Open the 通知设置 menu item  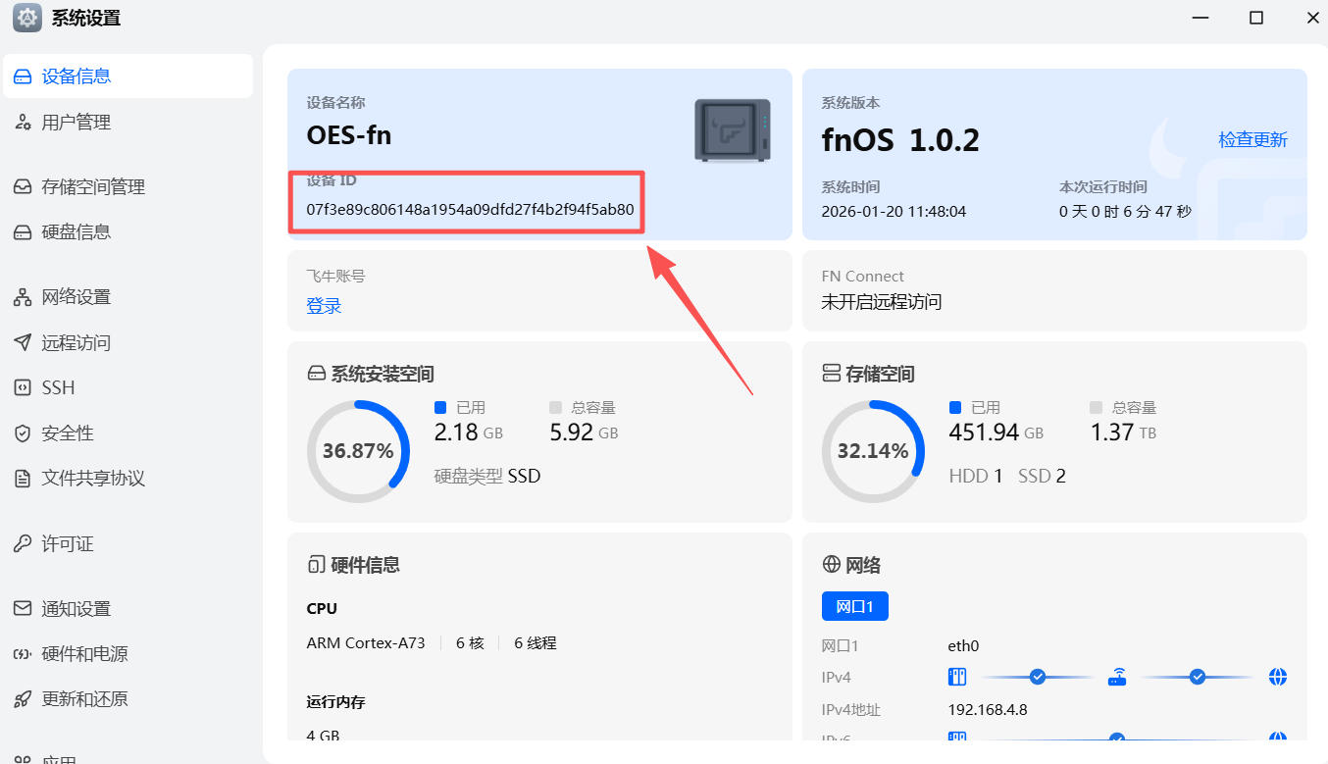[77, 608]
